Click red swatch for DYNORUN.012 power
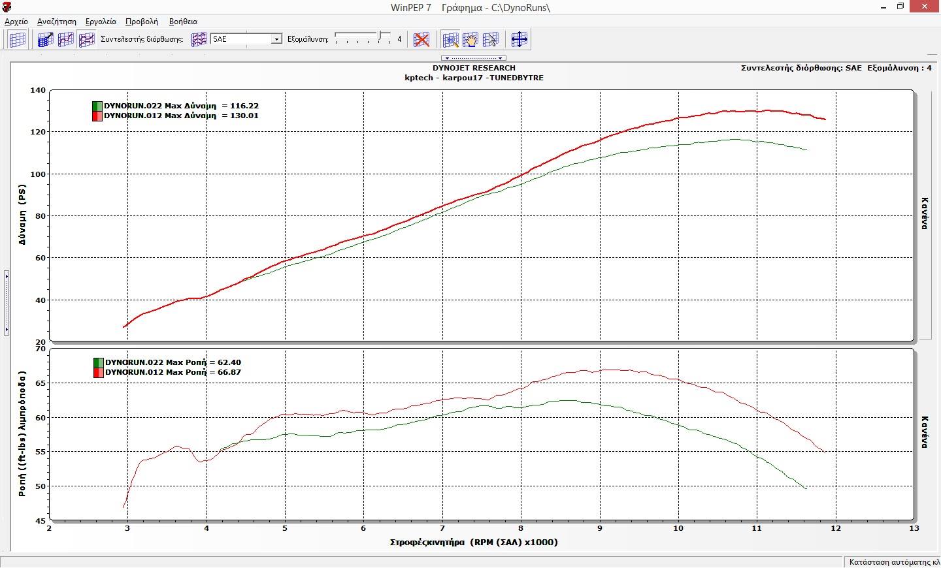This screenshot has width=941, height=568. coord(97,116)
